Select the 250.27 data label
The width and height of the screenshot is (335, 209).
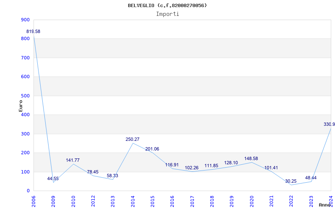coord(132,139)
